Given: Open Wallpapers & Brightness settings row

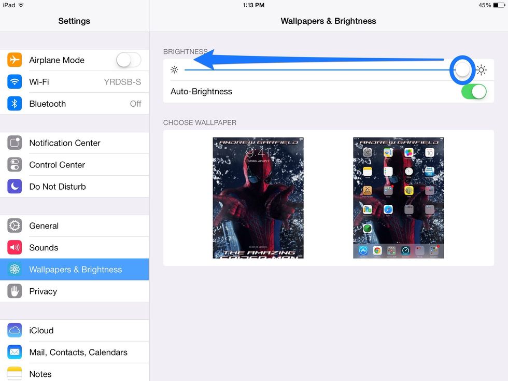Looking at the screenshot, I should click(x=75, y=270).
